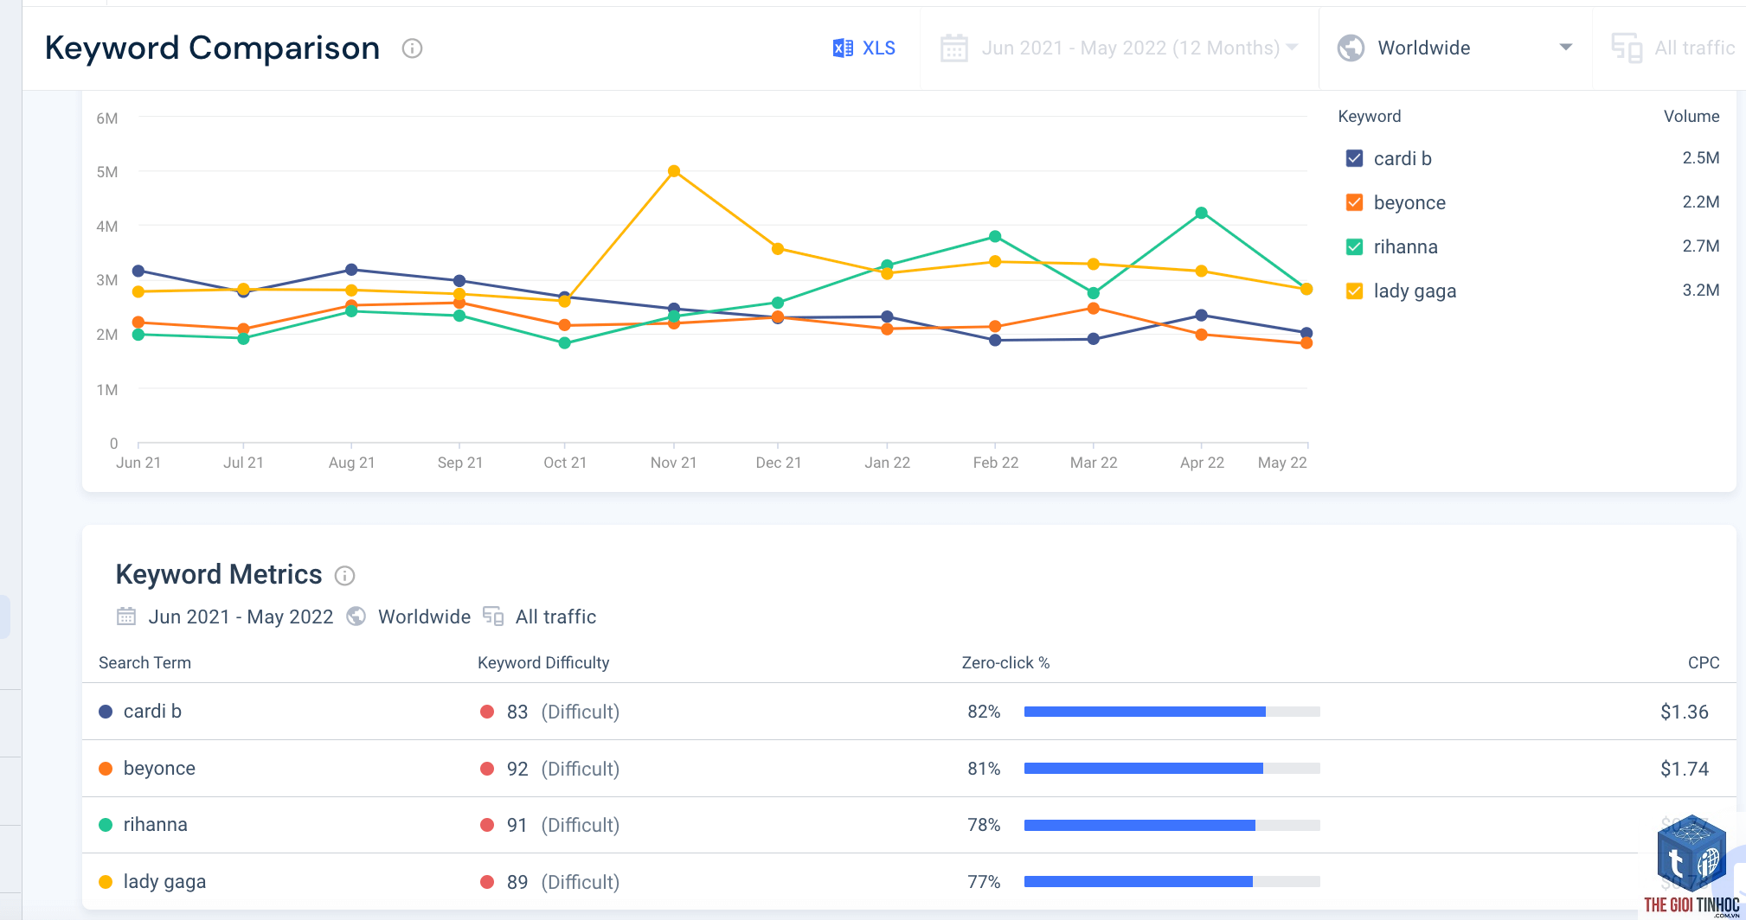Click the Keyword column header in legend

[x=1369, y=116]
